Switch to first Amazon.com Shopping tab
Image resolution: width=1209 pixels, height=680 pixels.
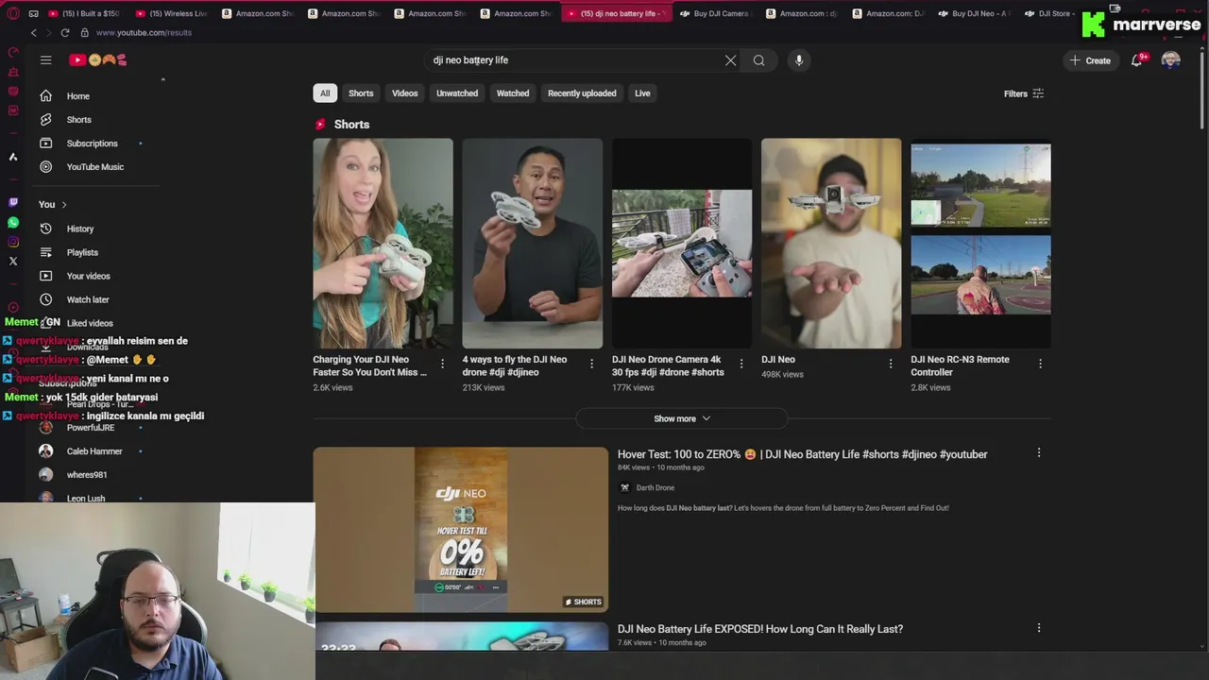[x=260, y=14]
